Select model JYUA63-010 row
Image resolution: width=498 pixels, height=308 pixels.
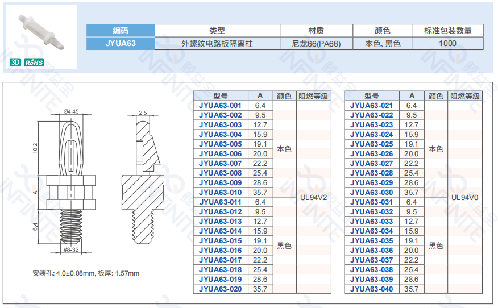(x=220, y=193)
